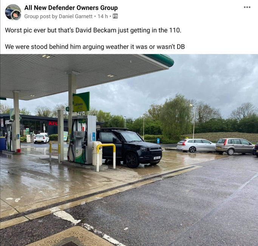Screen dimensions: 258x246
Task: Click the 'Group post by' label text
Action: point(41,16)
